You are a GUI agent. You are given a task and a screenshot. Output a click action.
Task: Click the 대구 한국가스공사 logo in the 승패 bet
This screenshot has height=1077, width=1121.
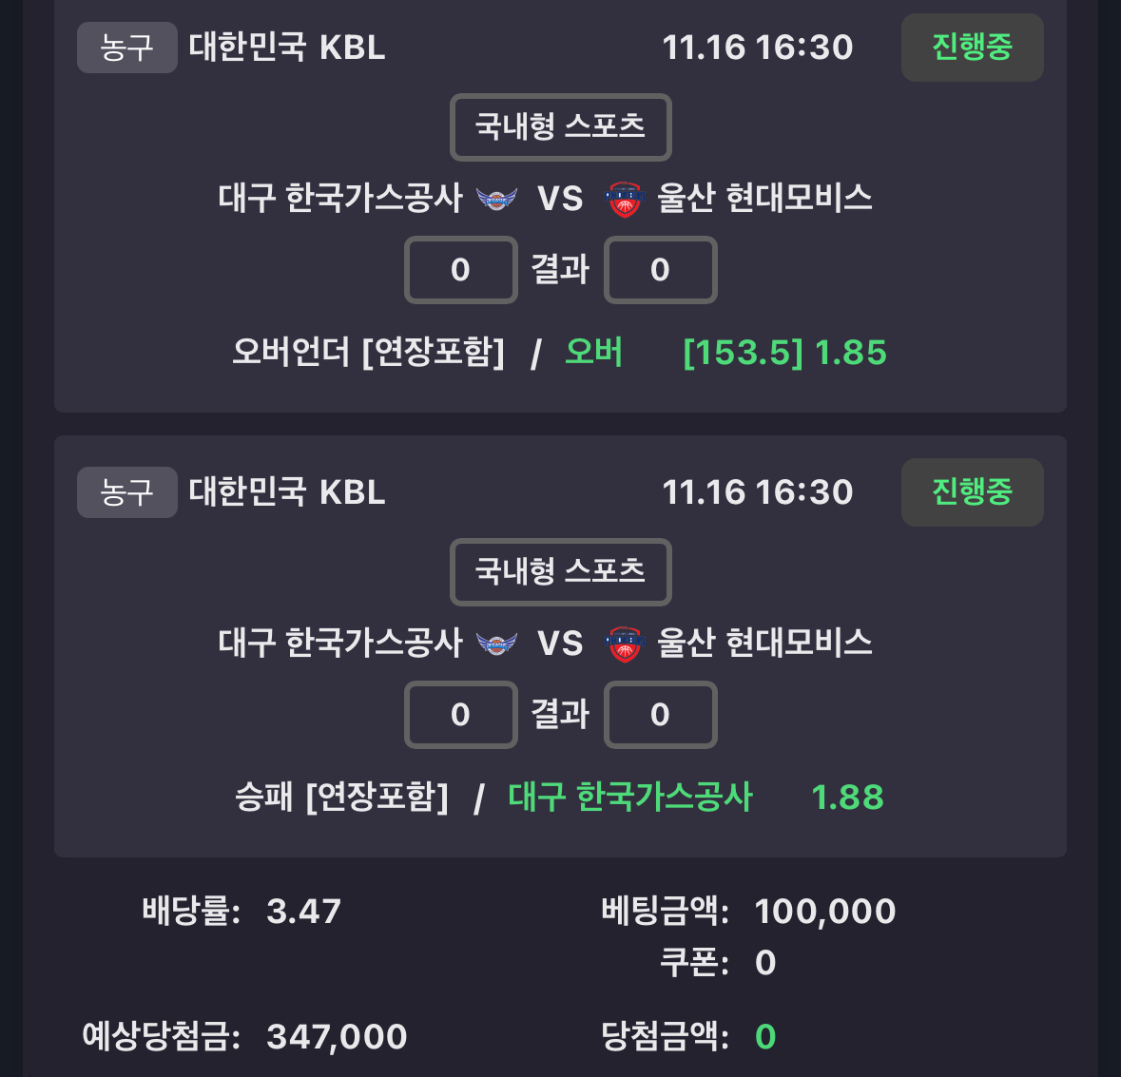click(496, 644)
